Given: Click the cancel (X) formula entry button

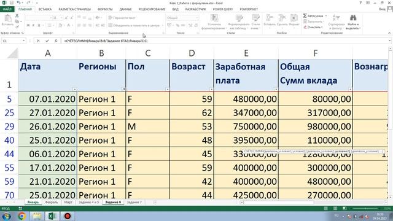Looking at the screenshot, I should [x=38, y=41].
